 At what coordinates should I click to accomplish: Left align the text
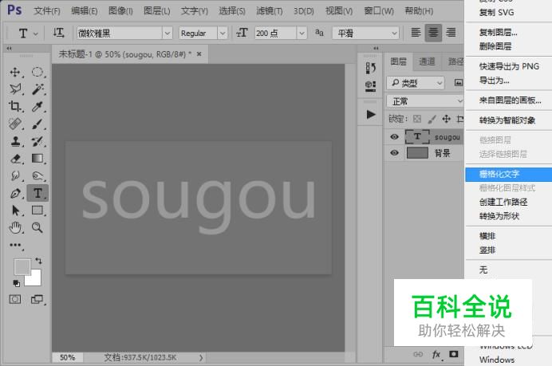pos(416,33)
